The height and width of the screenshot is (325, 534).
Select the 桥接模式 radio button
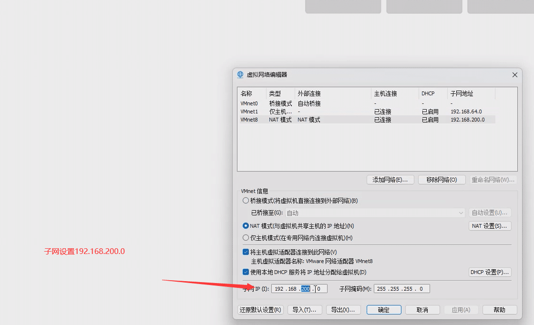tap(246, 201)
